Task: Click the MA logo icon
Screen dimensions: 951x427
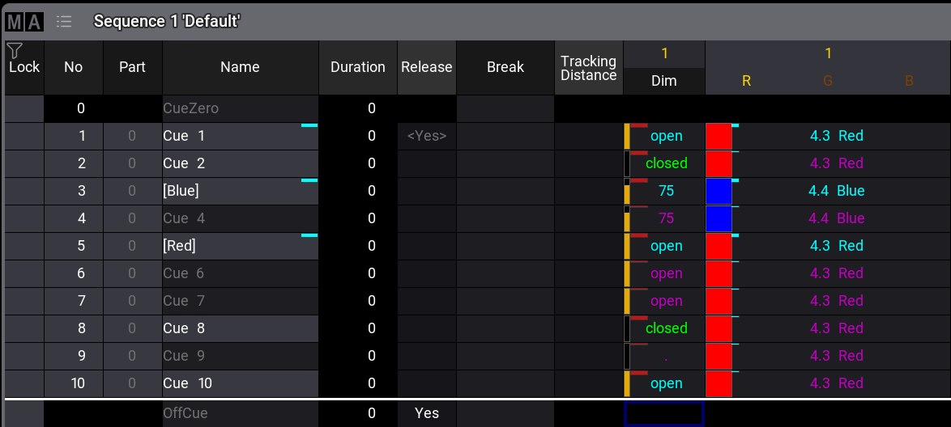Action: 24,22
